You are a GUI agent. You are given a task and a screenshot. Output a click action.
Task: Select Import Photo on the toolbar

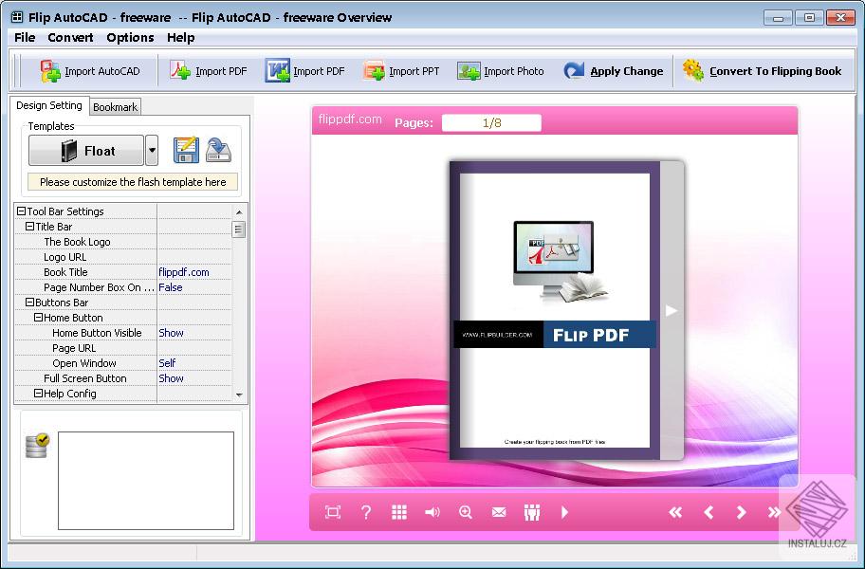point(501,70)
